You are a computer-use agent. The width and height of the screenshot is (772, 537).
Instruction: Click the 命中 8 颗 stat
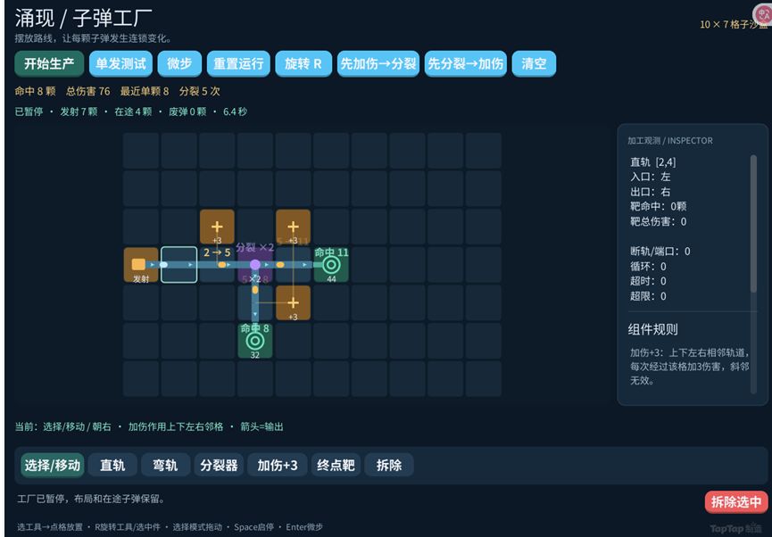[35, 91]
